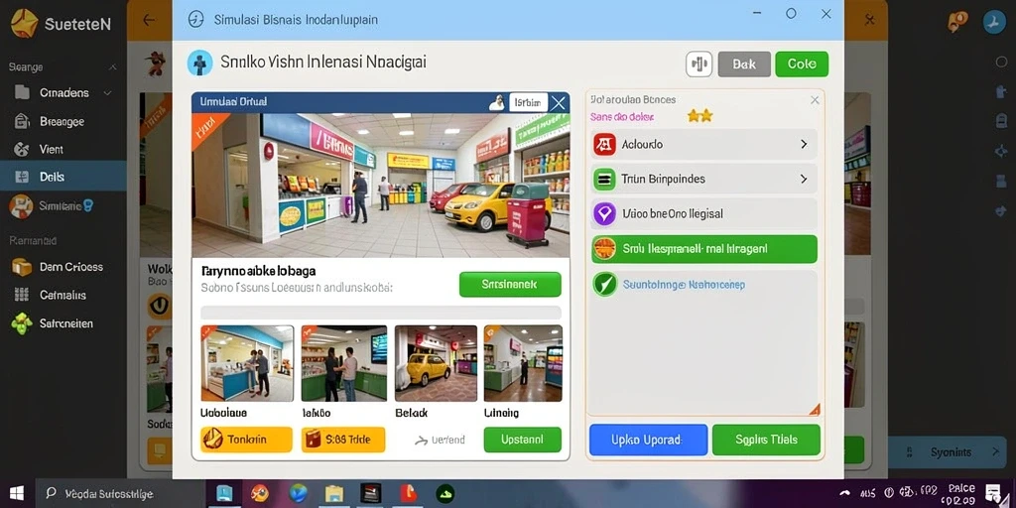Select Breangee in the sidebar
The width and height of the screenshot is (1016, 508).
(x=63, y=121)
